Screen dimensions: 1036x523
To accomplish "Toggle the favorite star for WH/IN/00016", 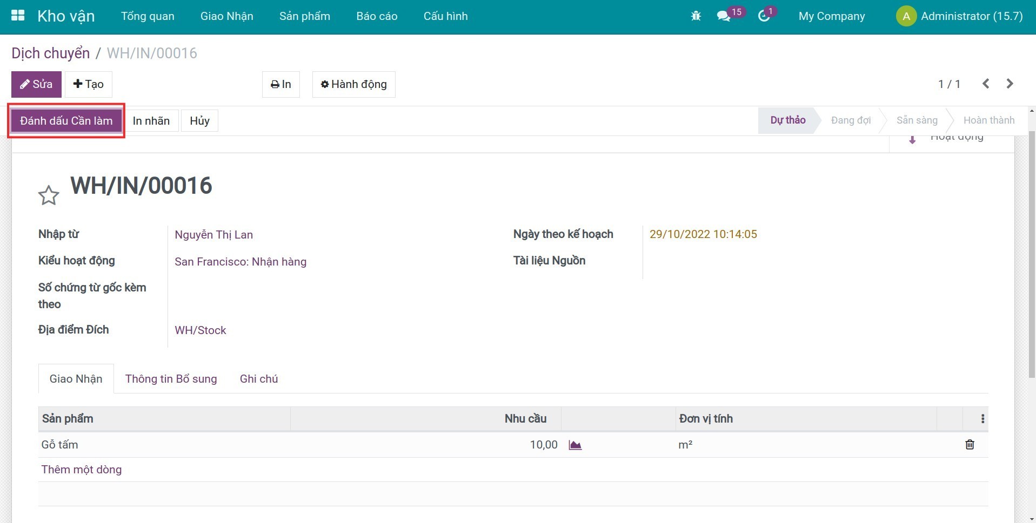I will pos(49,195).
